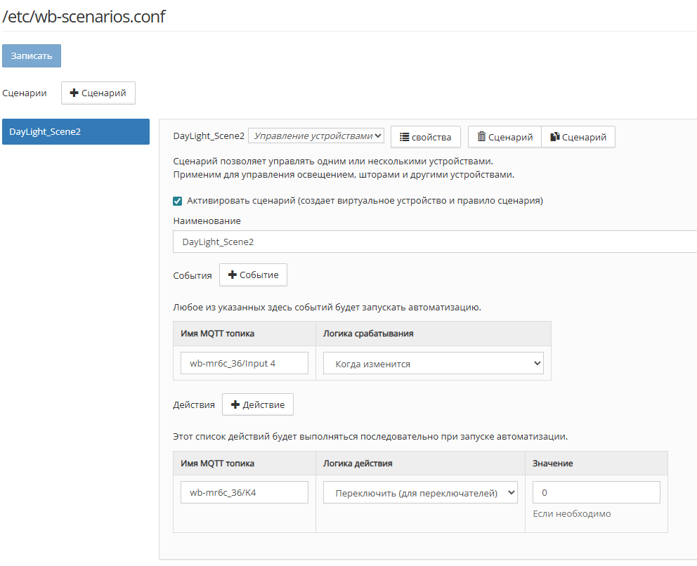
Task: Click the /etc/wb-scenarios.conf page heading
Action: point(84,16)
